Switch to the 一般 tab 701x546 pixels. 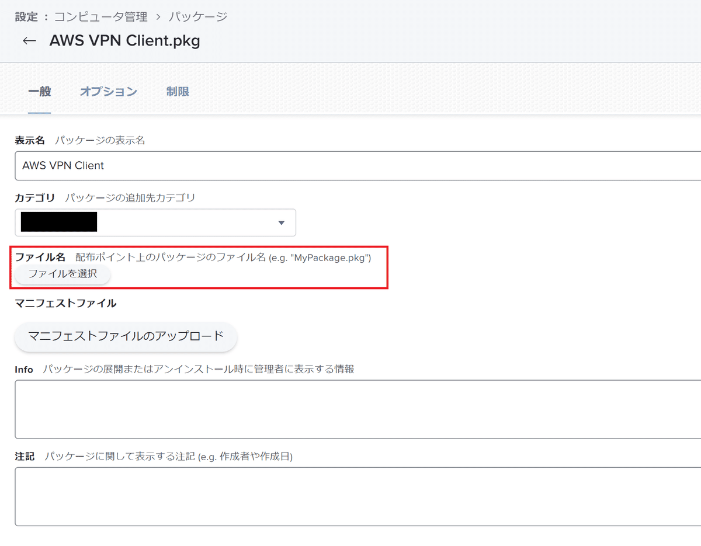click(x=40, y=92)
